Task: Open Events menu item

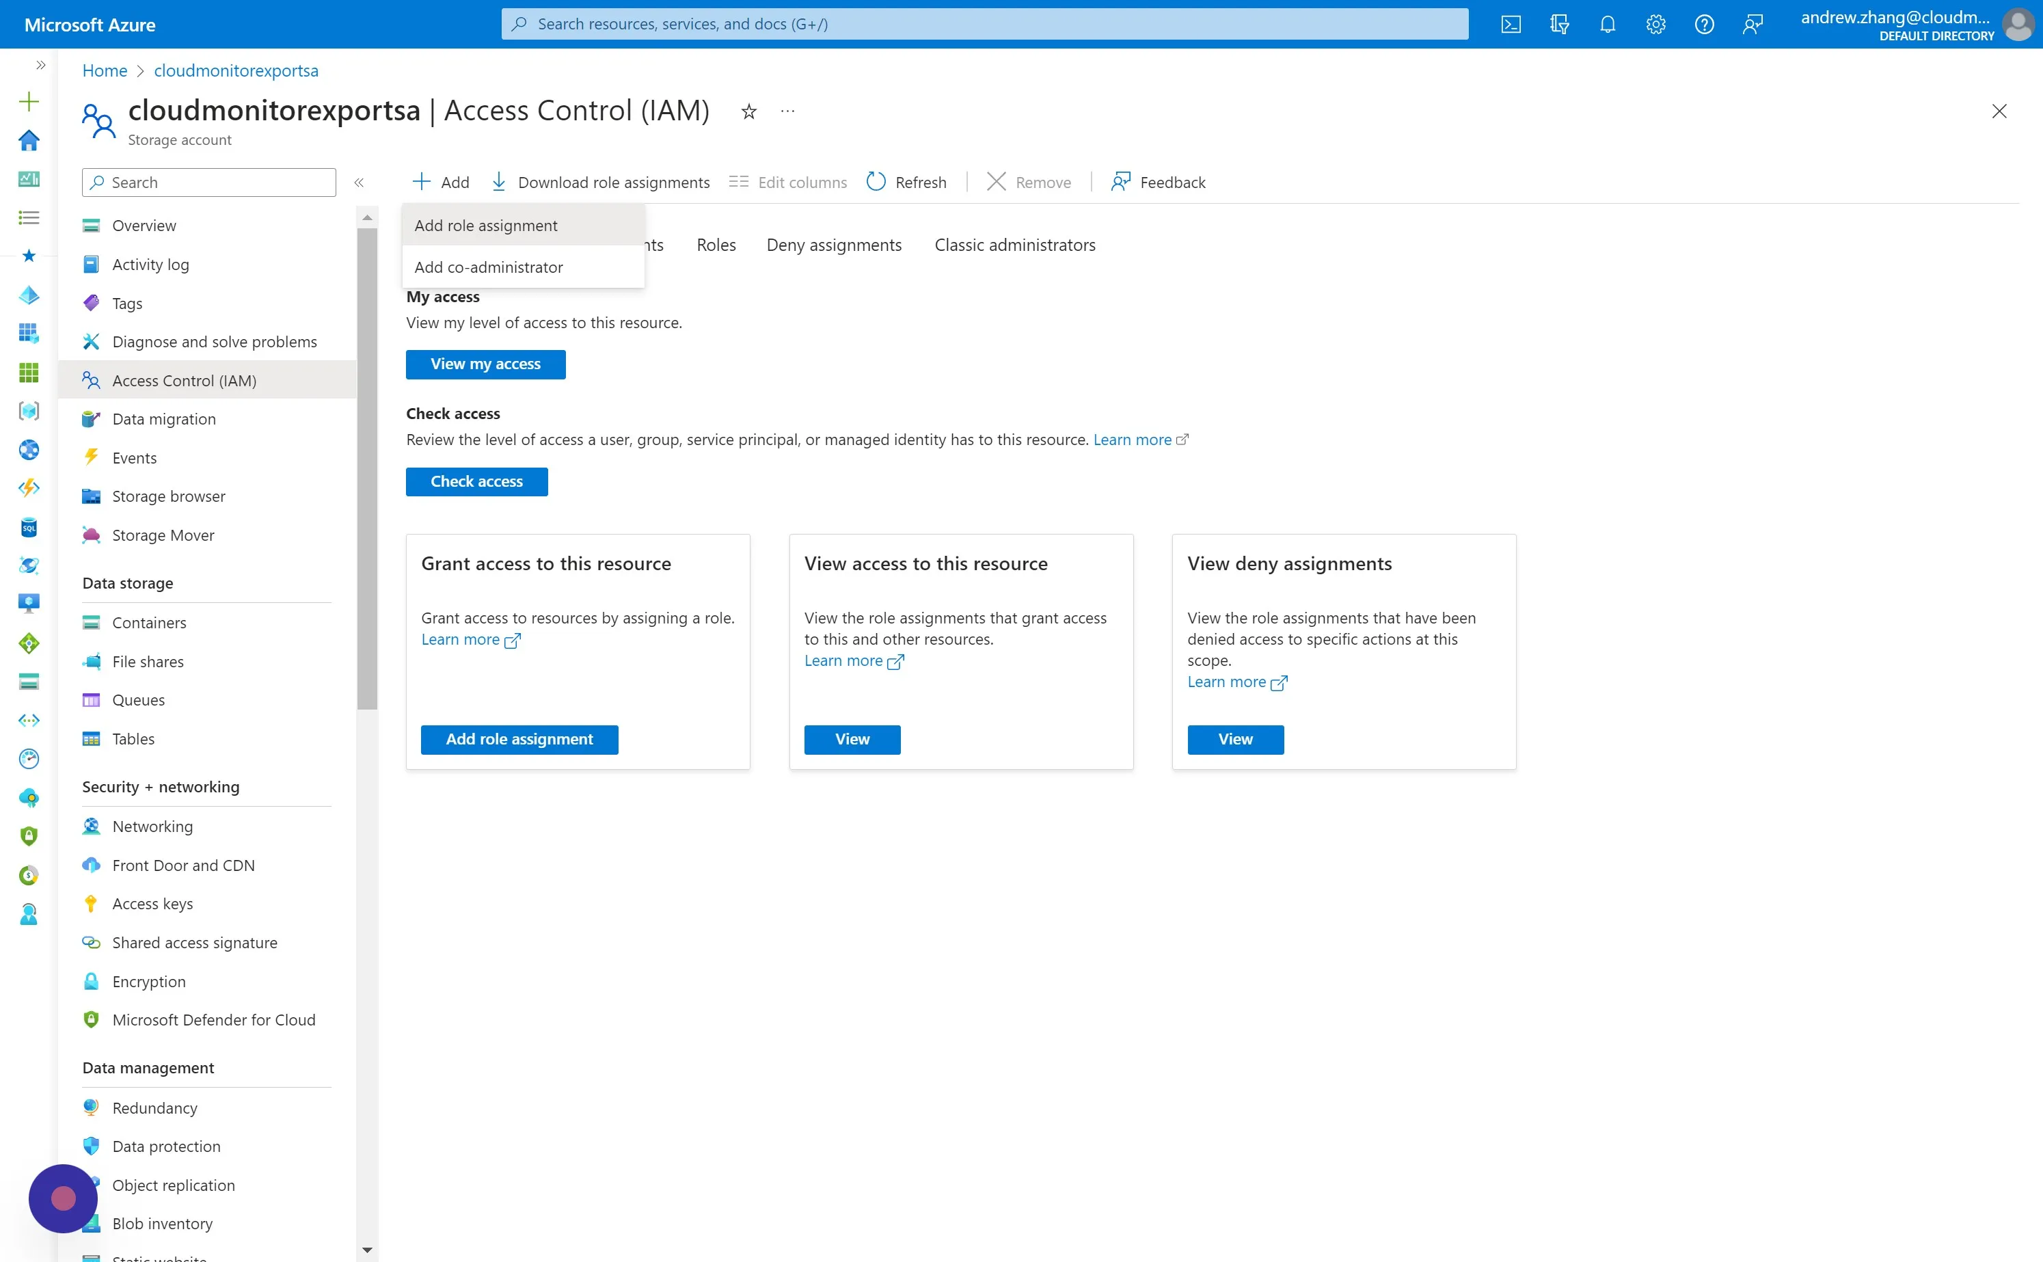Action: (207, 458)
